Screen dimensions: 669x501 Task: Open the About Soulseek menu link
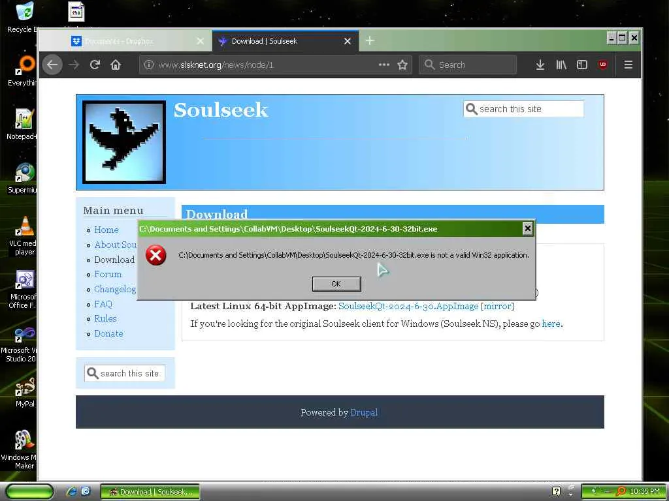pos(115,245)
